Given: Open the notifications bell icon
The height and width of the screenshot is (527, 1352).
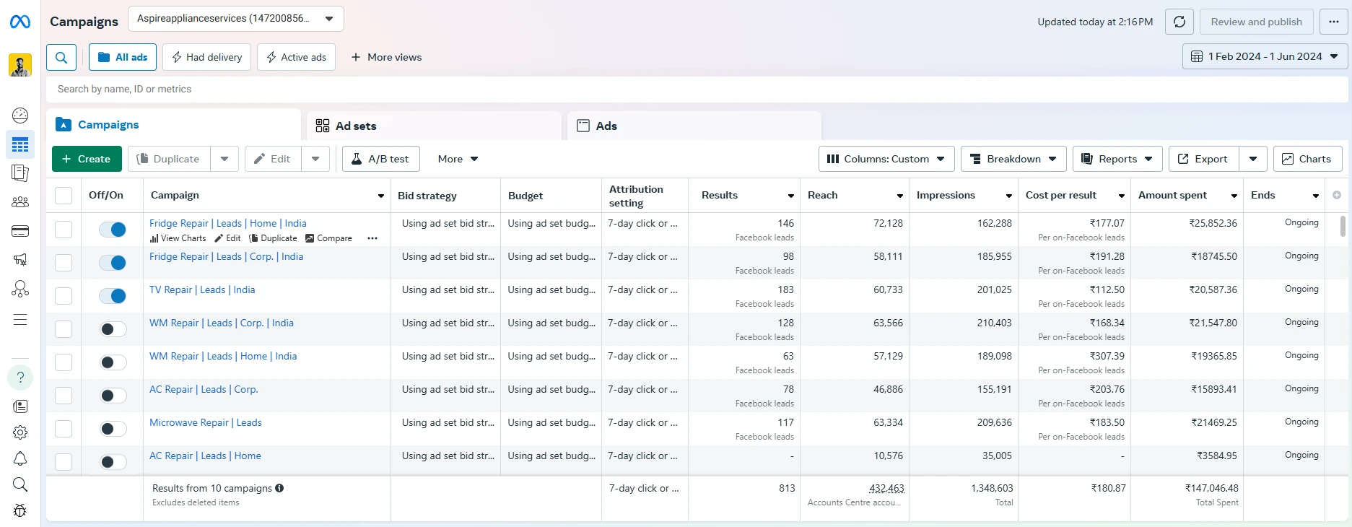Looking at the screenshot, I should [x=20, y=458].
